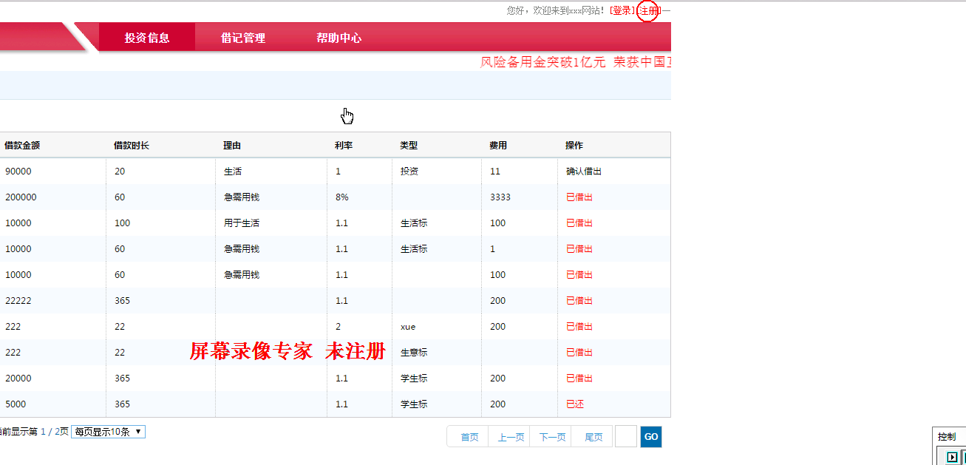Switch to the 借记管理 tab
This screenshot has height=465, width=966.
tap(243, 38)
